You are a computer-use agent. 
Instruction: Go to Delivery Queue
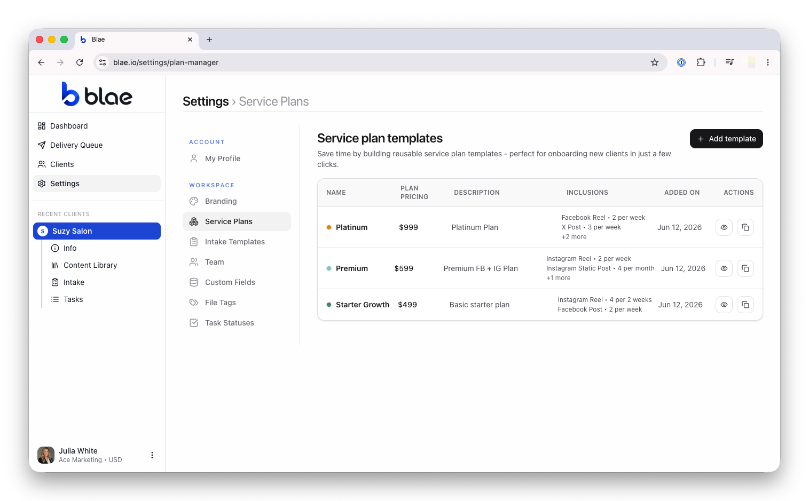coord(97,145)
